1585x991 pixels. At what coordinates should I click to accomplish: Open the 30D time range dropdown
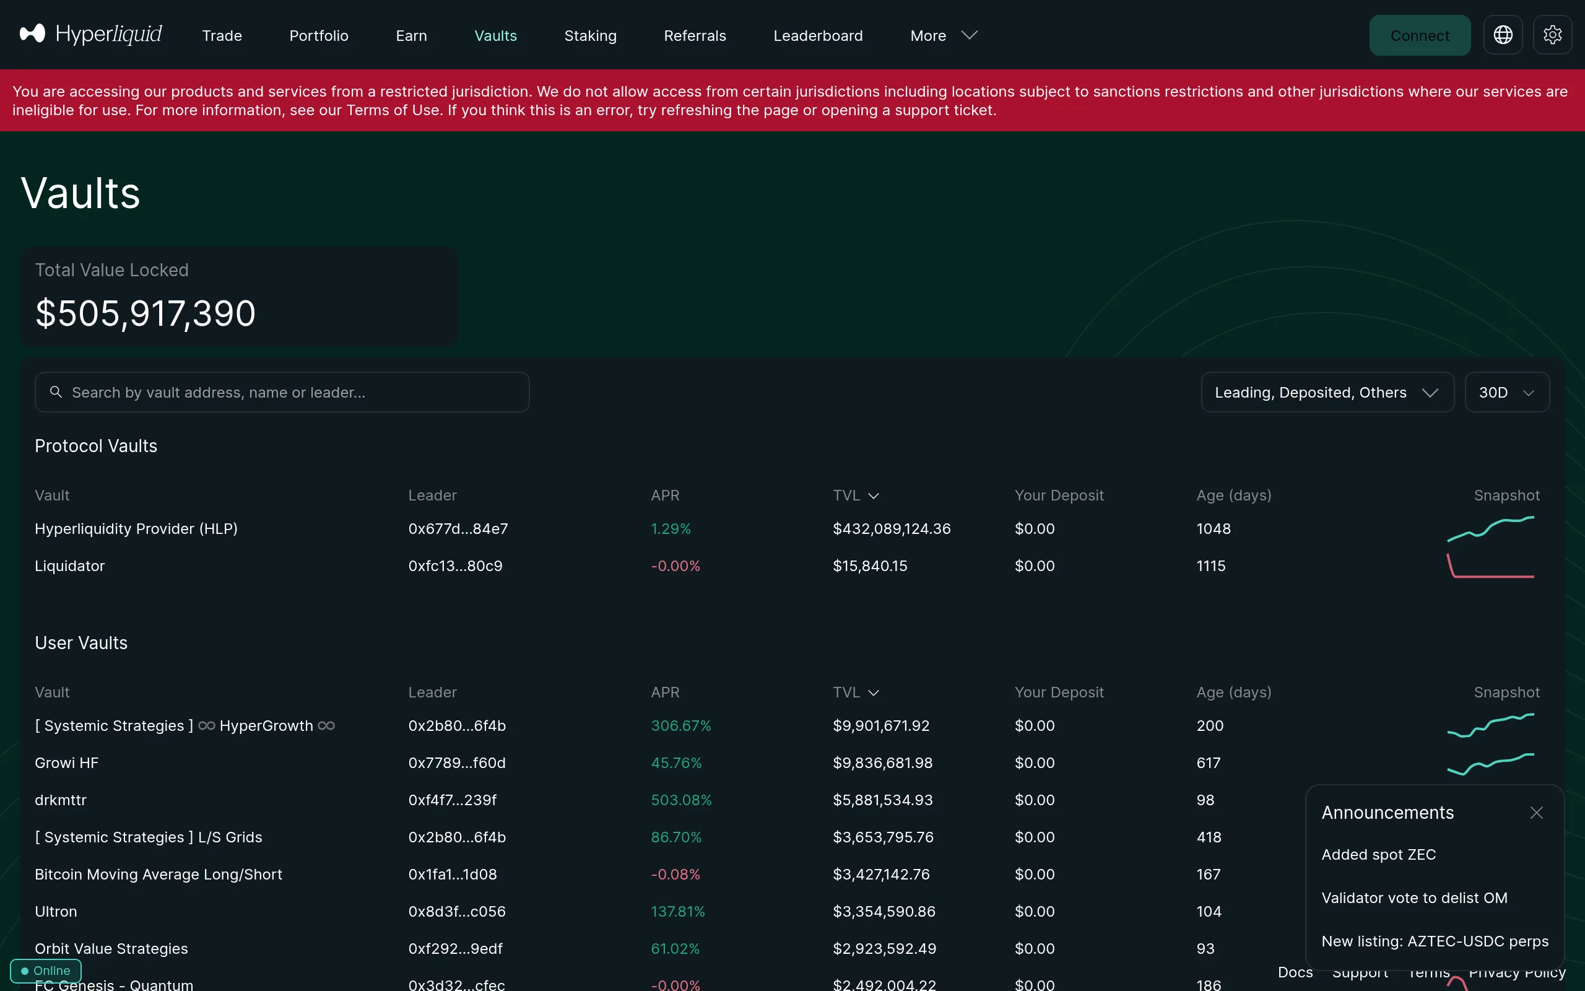coord(1506,392)
